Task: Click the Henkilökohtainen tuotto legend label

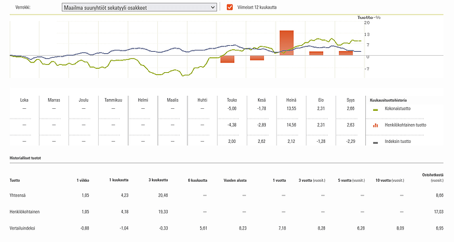Action: click(x=405, y=125)
